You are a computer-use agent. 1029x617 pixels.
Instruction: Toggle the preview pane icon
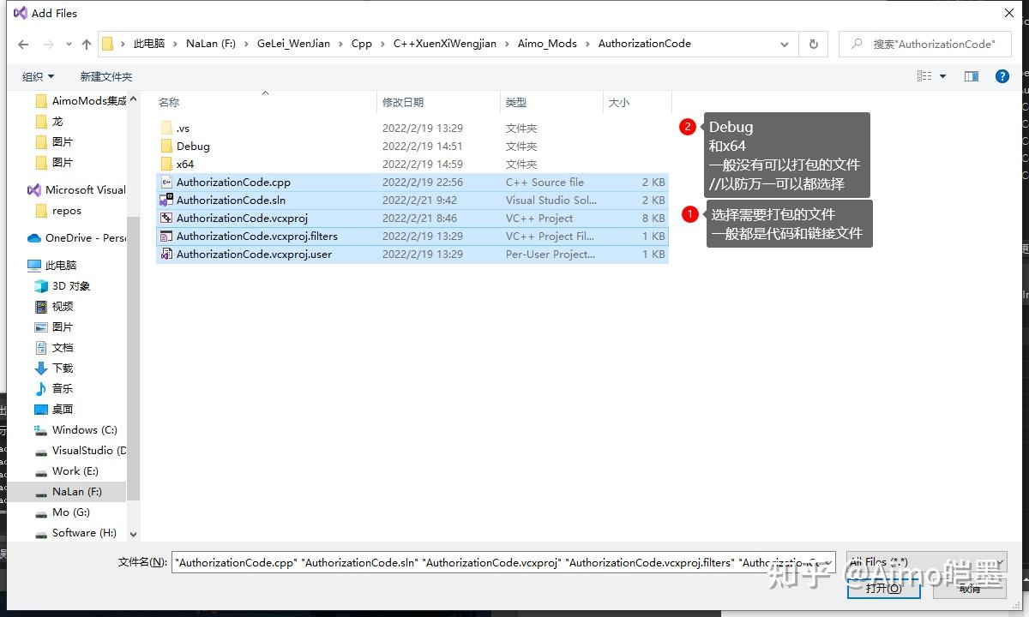pyautogui.click(x=971, y=75)
